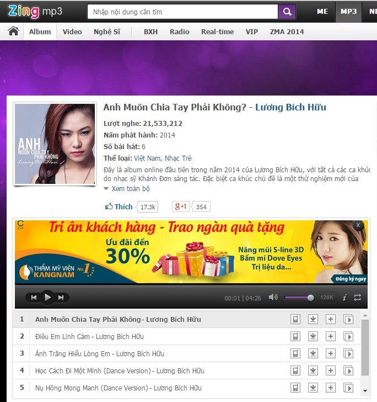The height and width of the screenshot is (402, 377).
Task: Open share icon for Học Cách Đi Một Mình
Action: (348, 371)
